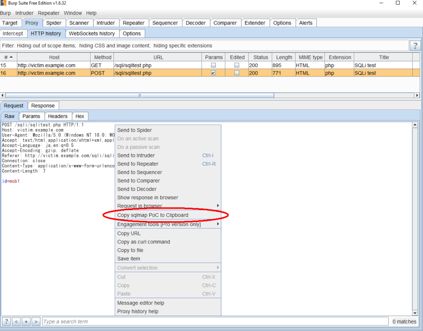This screenshot has width=423, height=331.
Task: Switch to the Response tab
Action: coord(43,106)
